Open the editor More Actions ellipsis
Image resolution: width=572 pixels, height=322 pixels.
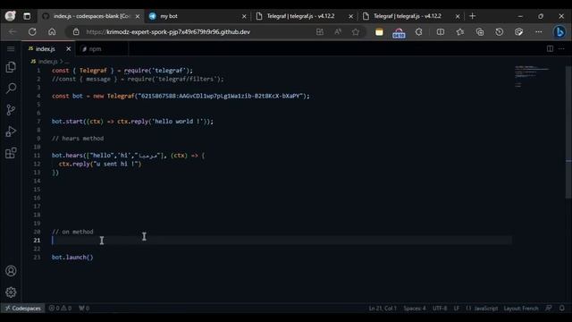click(561, 48)
